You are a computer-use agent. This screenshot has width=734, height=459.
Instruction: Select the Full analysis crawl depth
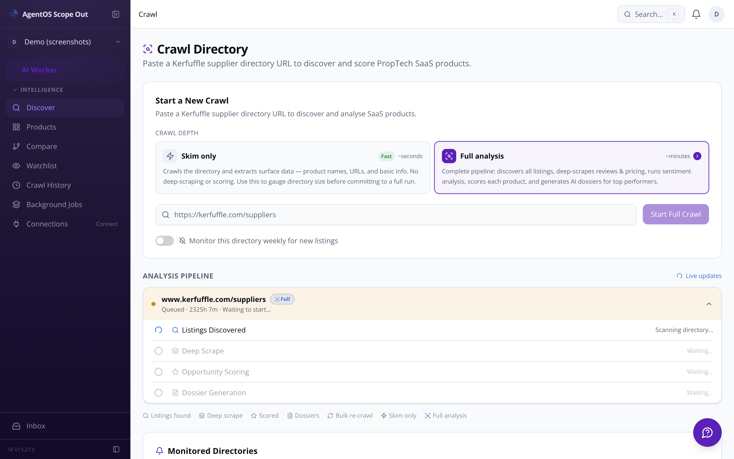[x=571, y=168]
